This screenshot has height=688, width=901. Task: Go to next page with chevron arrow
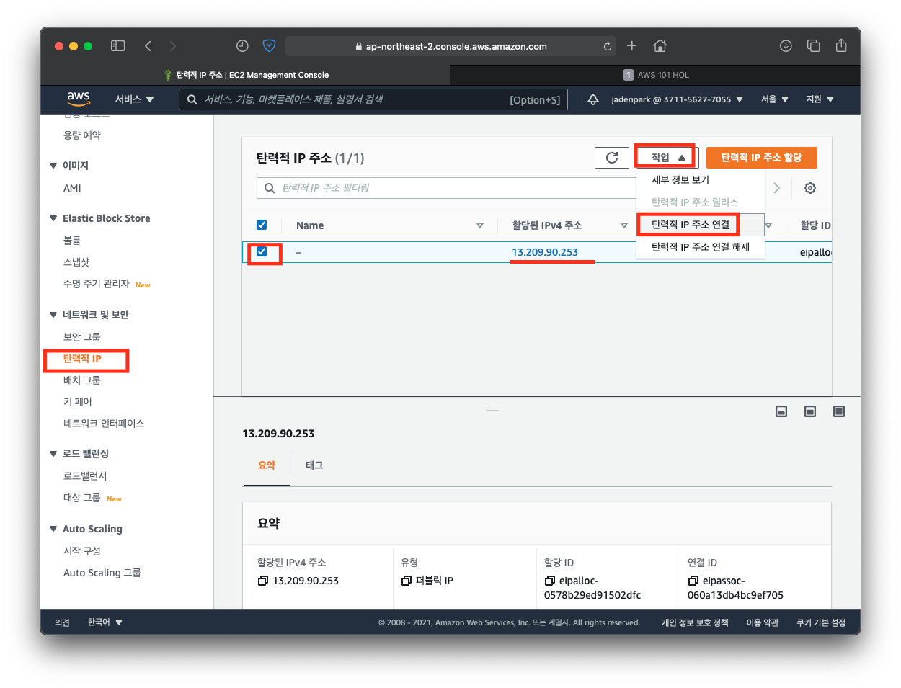click(776, 188)
